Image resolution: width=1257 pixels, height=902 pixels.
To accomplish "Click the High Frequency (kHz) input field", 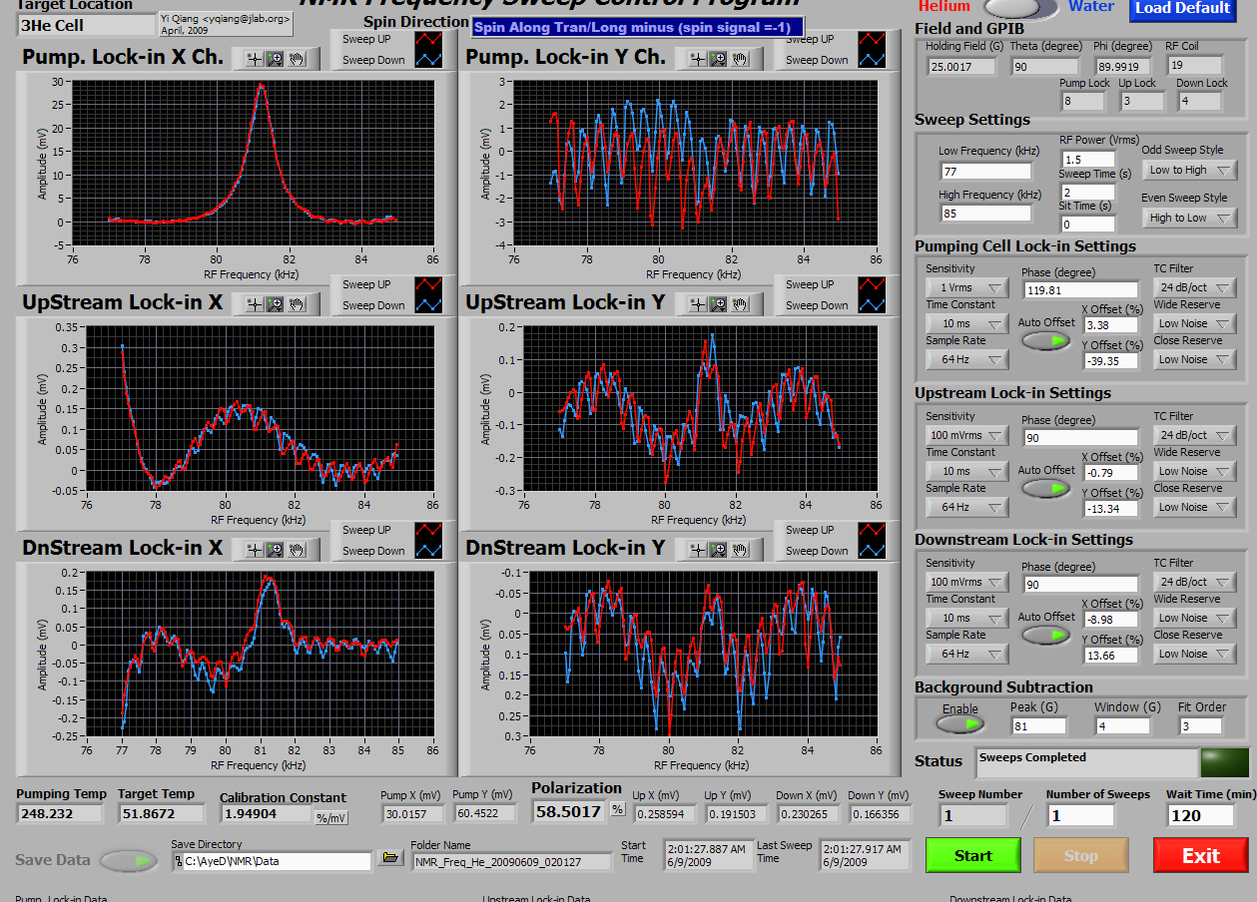I will [x=985, y=214].
